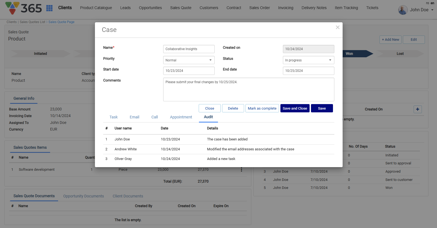The image size is (437, 228).
Task: Close the Case dialog with X icon
Action: pos(337,27)
